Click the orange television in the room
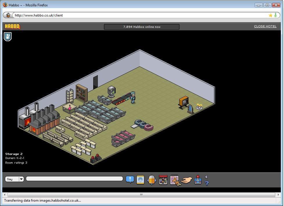Image resolution: width=284 pixels, height=206 pixels. point(184,102)
